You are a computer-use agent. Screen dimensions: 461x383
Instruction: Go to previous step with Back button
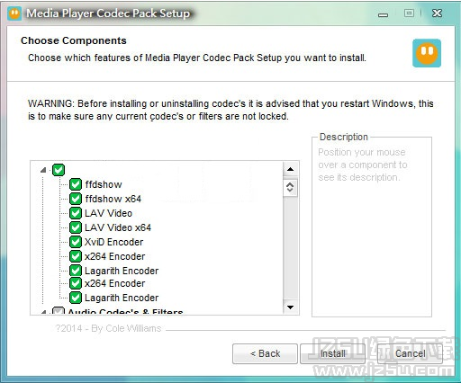pos(265,353)
